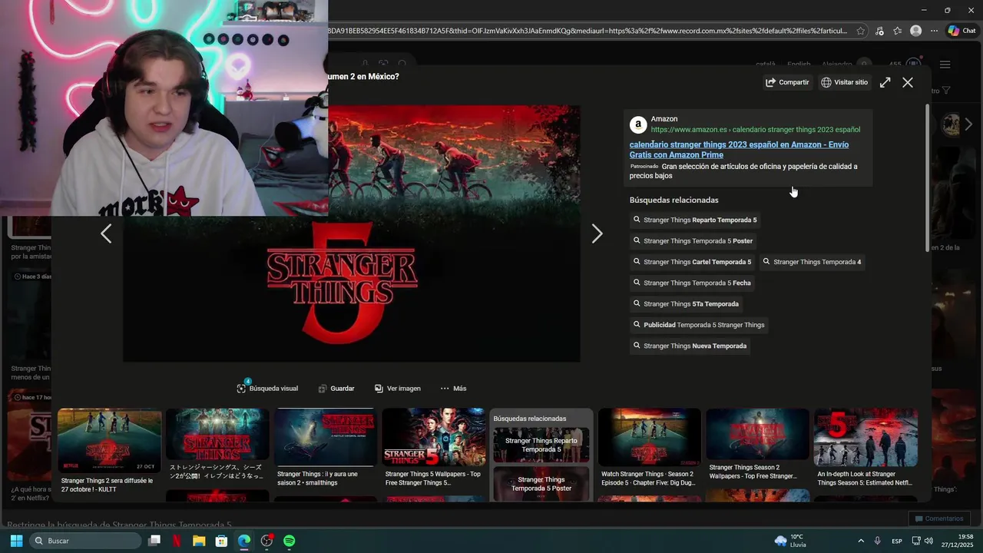This screenshot has height=553, width=983.
Task: Close the image detail overlay
Action: pos(908,82)
